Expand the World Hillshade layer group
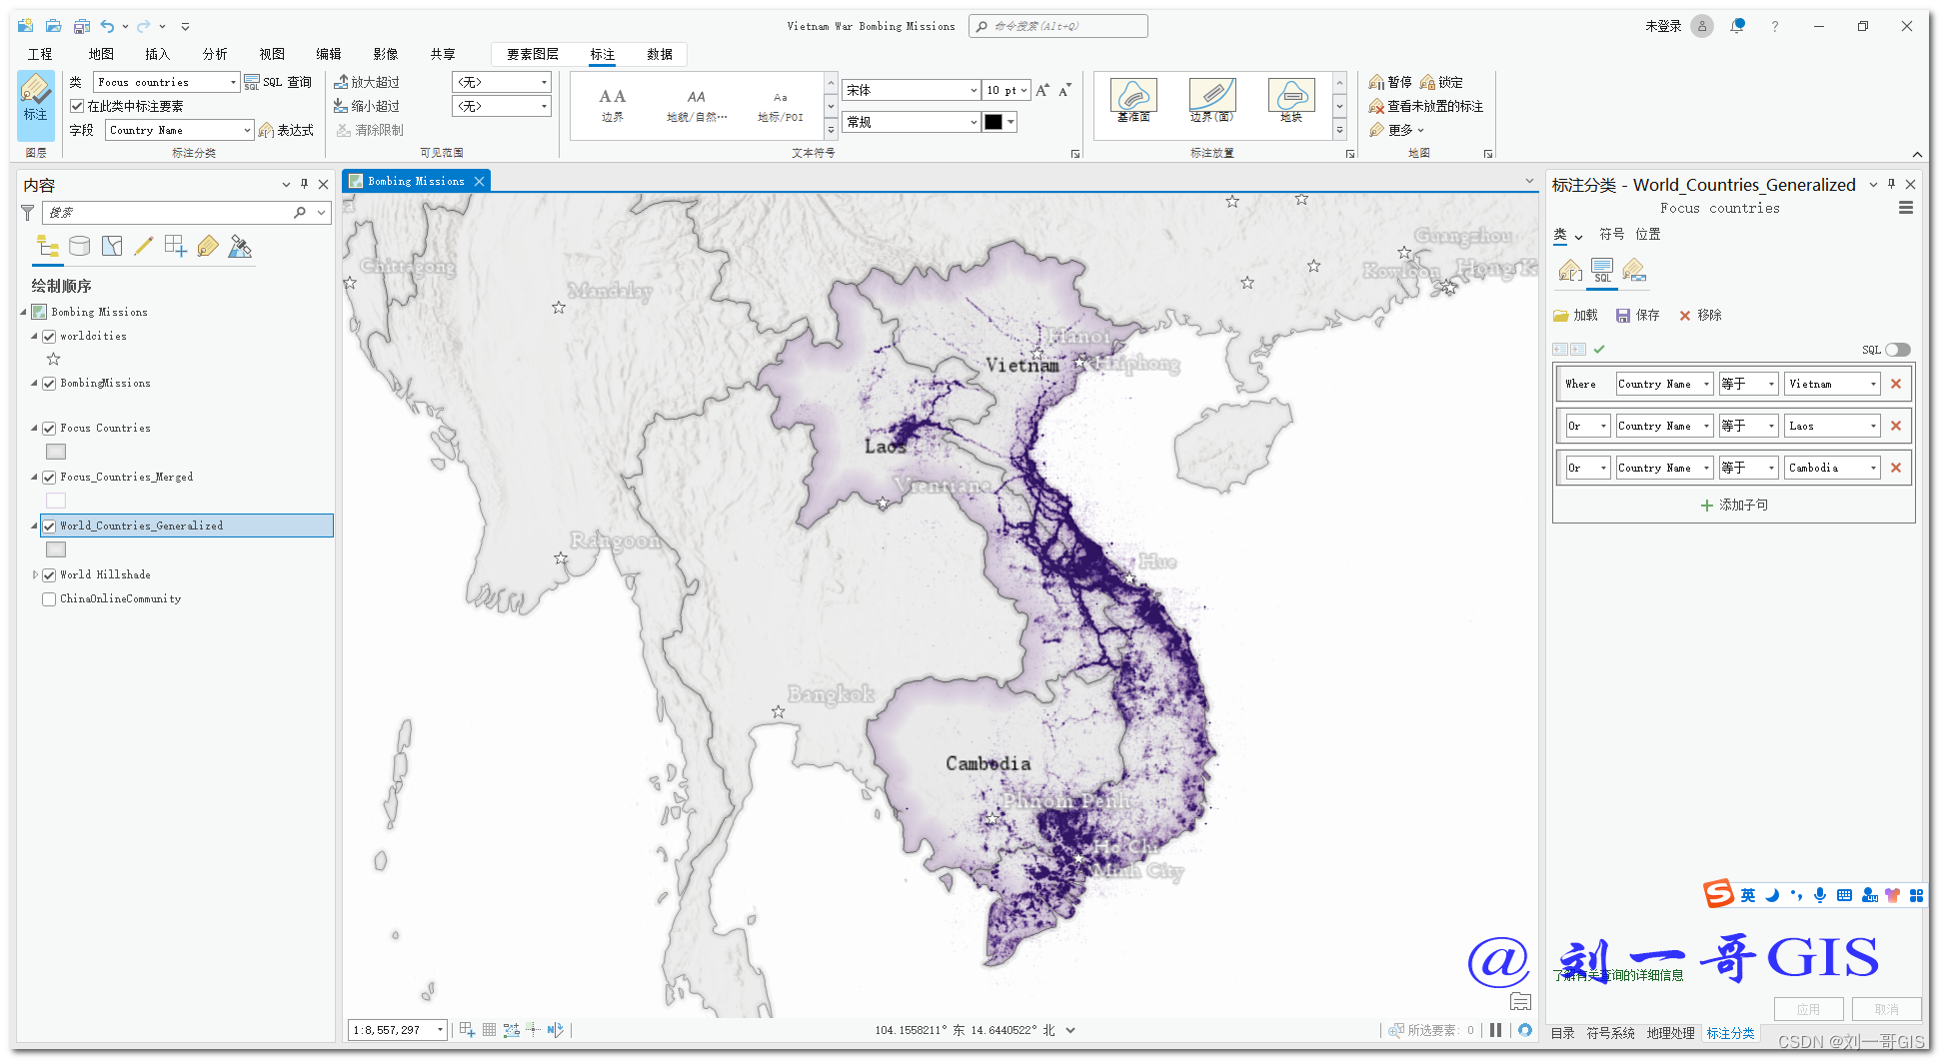The image size is (1940, 1060). pos(35,575)
